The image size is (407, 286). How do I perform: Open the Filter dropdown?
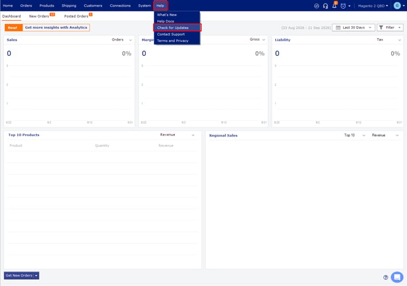390,27
